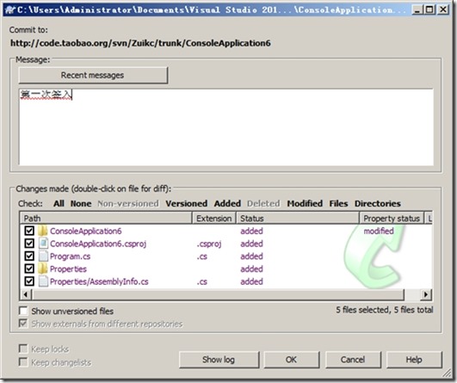Click the Show log button
Screen dimensions: 457x383
point(219,360)
